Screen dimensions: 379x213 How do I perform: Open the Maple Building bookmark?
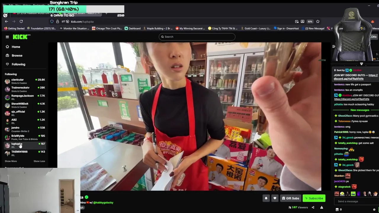[158, 28]
